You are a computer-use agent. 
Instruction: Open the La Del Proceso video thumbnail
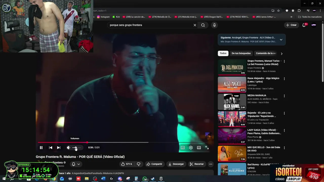click(x=232, y=67)
